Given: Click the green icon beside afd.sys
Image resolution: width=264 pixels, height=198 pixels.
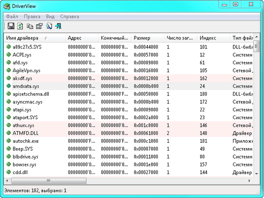Looking at the screenshot, I should pyautogui.click(x=9, y=62).
